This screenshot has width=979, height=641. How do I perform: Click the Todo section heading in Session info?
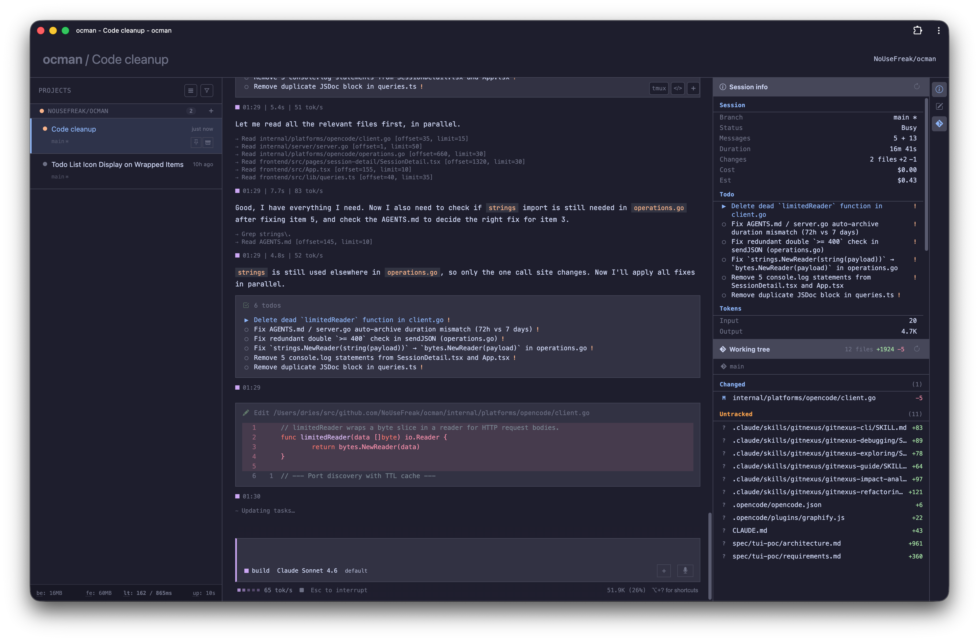pyautogui.click(x=726, y=194)
